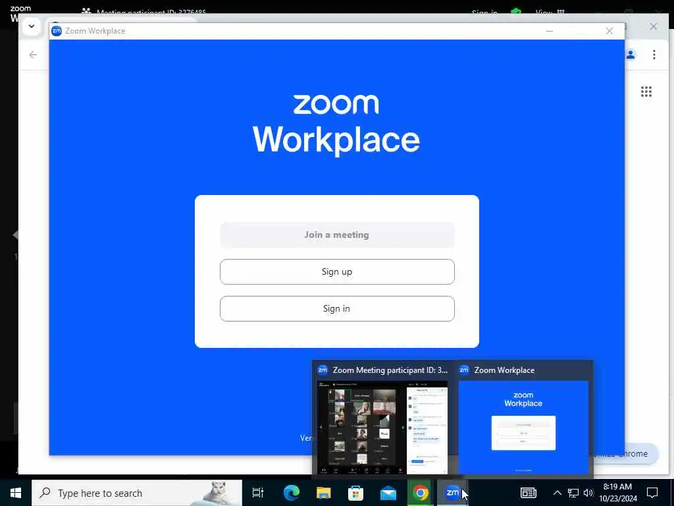Image resolution: width=674 pixels, height=506 pixels.
Task: Open Google apps grid icon in Chrome
Action: (x=646, y=92)
